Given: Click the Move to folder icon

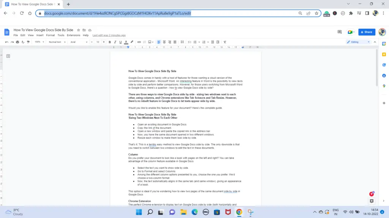Looking at the screenshot, I should pos(84,30).
